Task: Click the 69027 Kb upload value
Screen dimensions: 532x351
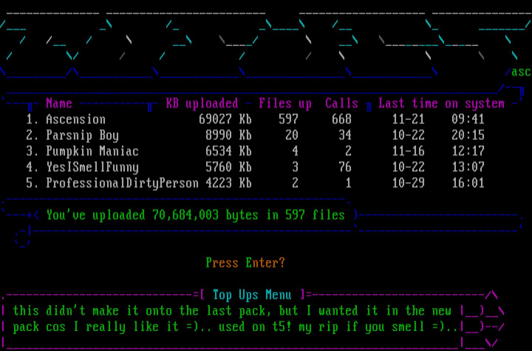Action: click(225, 119)
